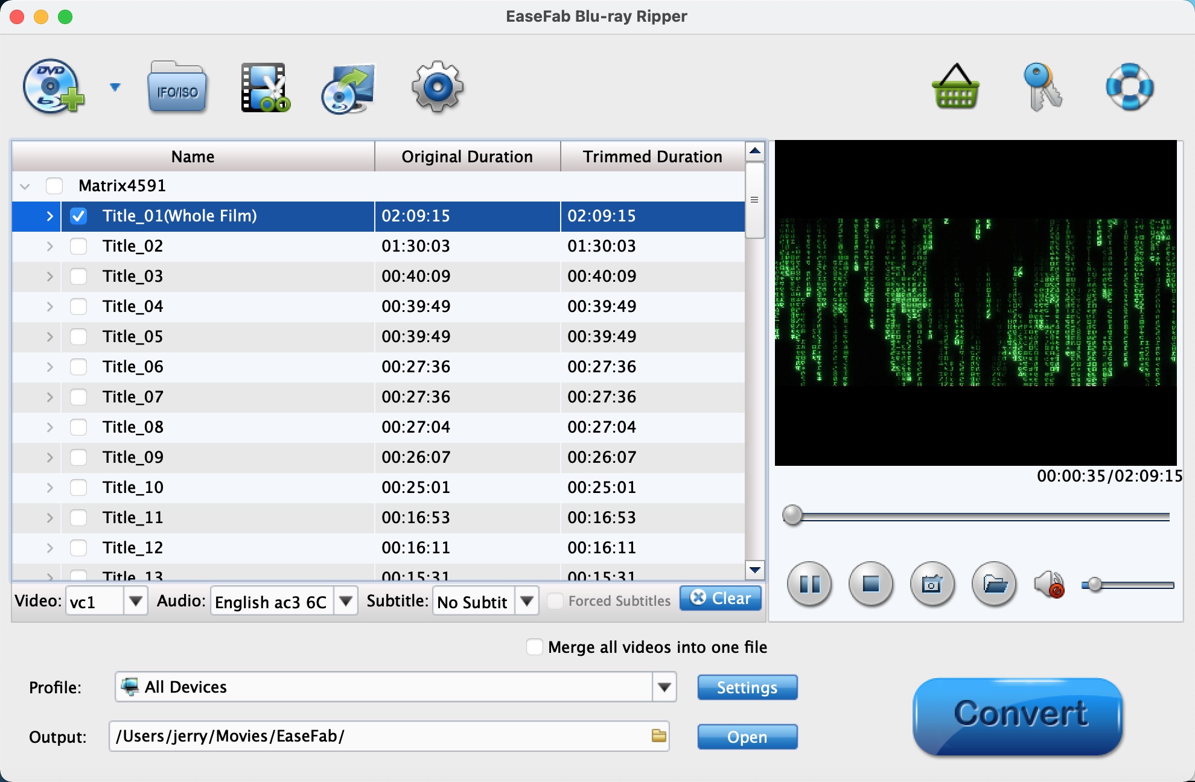Viewport: 1195px width, 782px height.
Task: Open the shopping basket purchase icon
Action: 955,86
